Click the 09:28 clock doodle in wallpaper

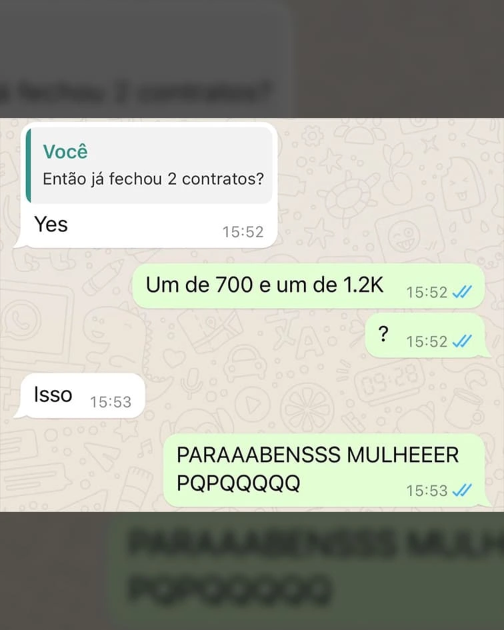(389, 380)
